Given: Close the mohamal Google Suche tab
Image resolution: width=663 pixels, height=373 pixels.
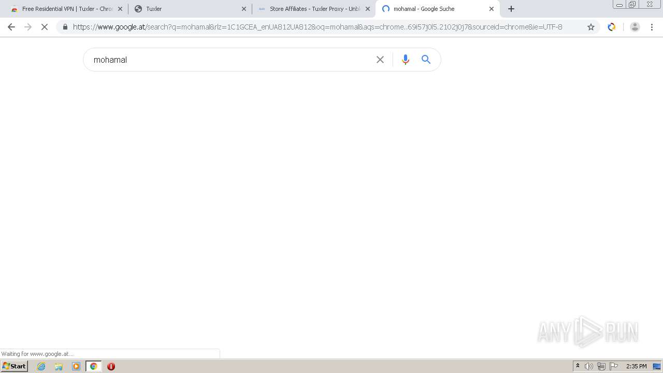Looking at the screenshot, I should [492, 9].
